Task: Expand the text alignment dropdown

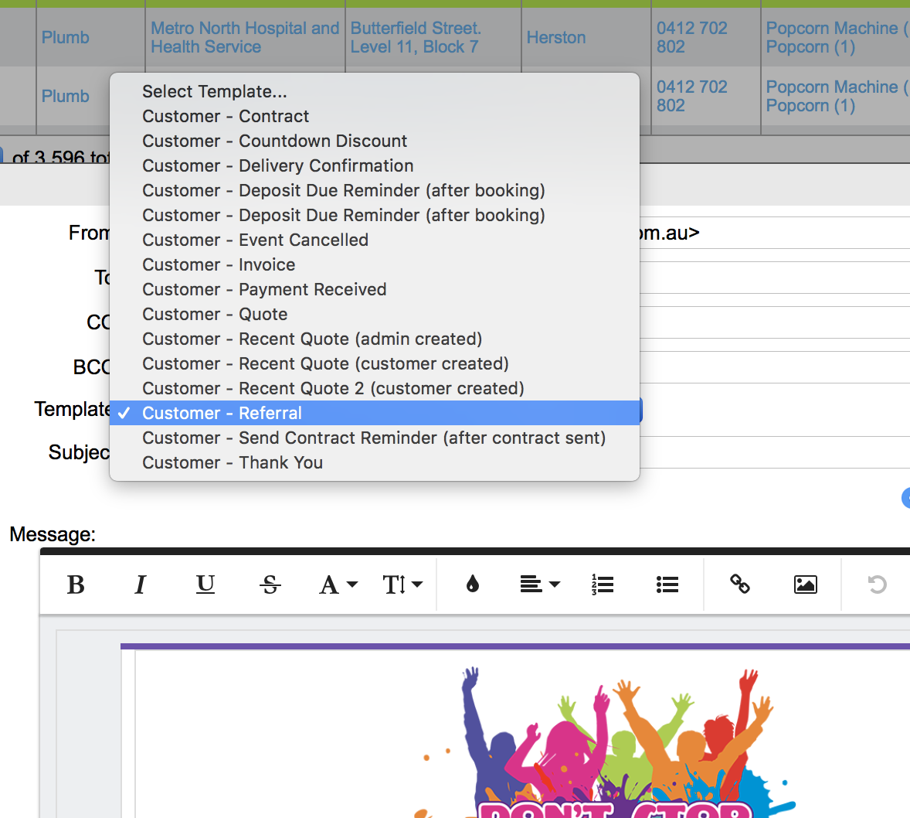Action: coord(539,585)
